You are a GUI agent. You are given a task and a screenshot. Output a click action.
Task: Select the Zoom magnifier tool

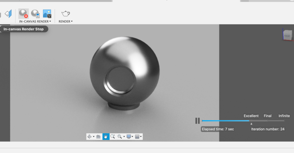pyautogui.click(x=113, y=137)
